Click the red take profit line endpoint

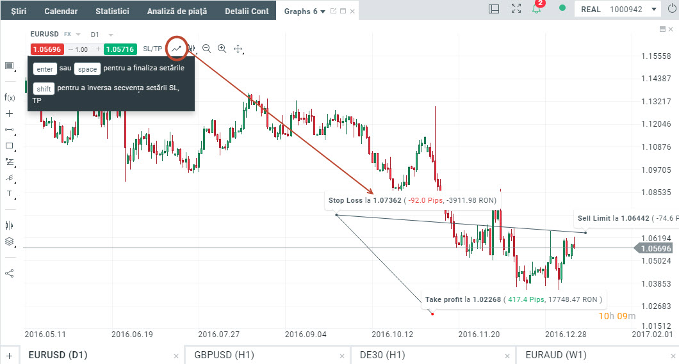pyautogui.click(x=432, y=314)
